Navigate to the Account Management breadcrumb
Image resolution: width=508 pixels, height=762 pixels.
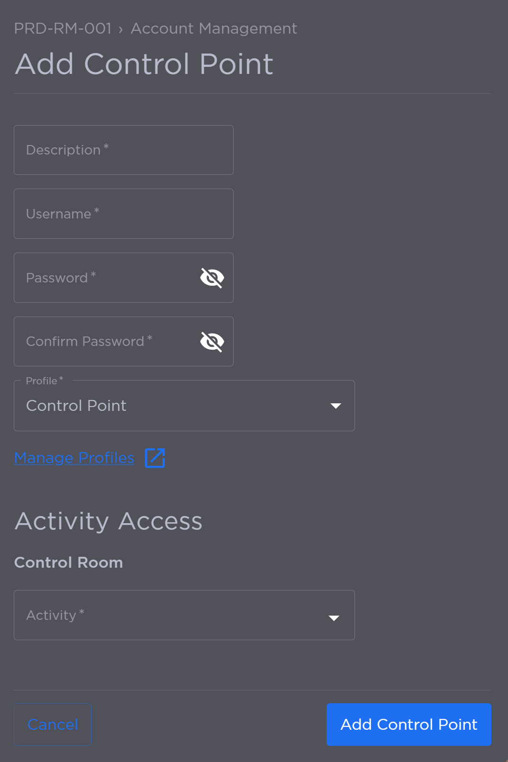coord(214,28)
